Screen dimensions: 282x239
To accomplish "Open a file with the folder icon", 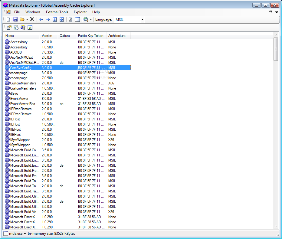I will (22, 19).
